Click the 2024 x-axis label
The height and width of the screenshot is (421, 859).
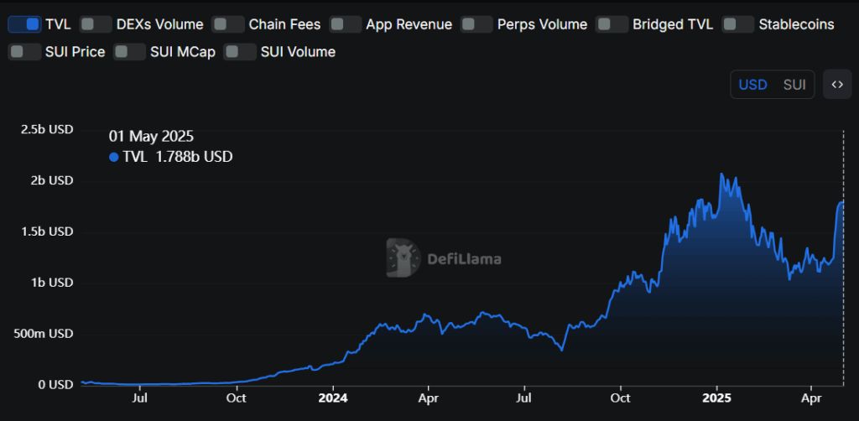click(x=333, y=398)
